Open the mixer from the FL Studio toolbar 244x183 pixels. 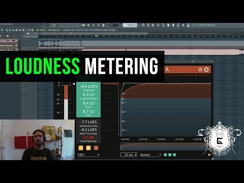point(158,25)
